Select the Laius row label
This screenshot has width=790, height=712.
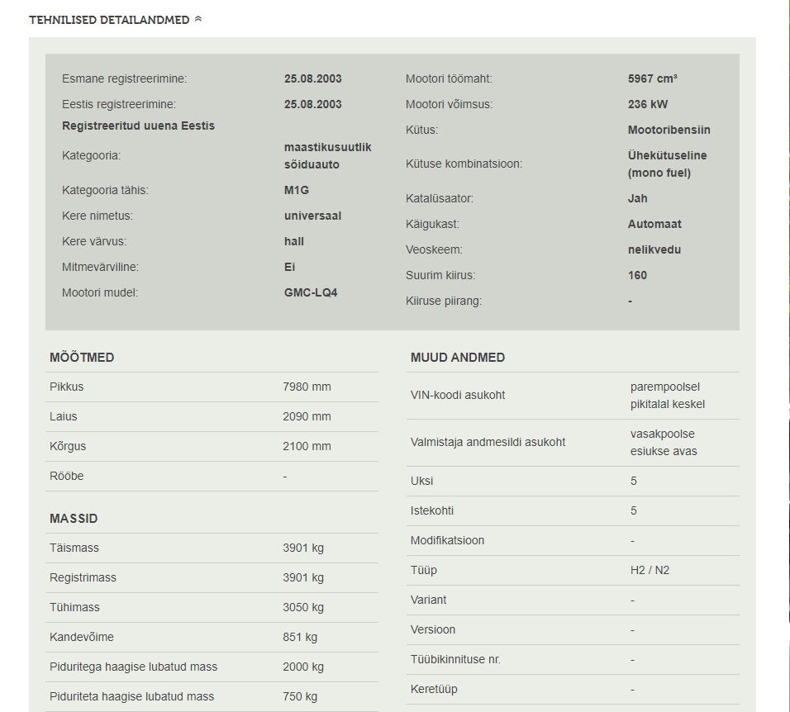click(64, 416)
